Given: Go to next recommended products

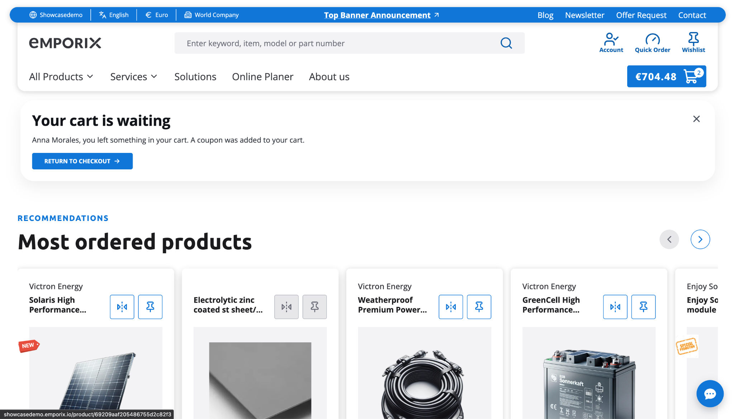Looking at the screenshot, I should 700,239.
